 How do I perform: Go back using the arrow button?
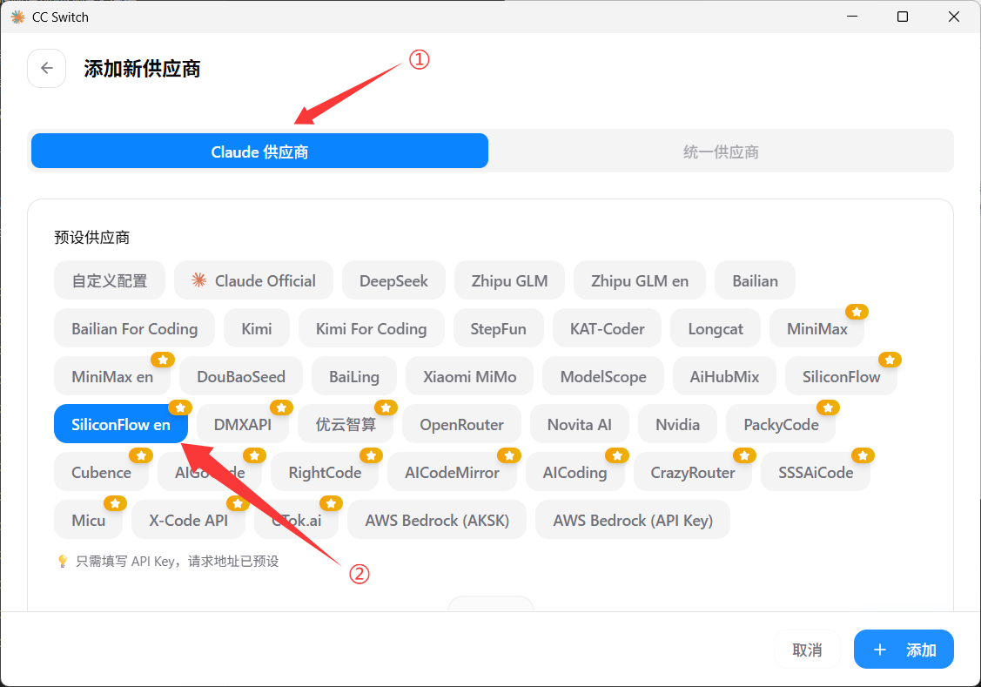46,68
